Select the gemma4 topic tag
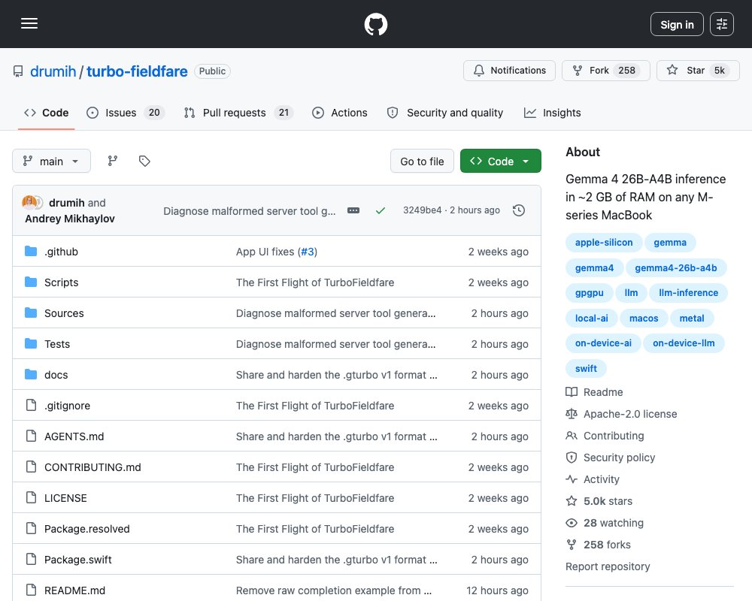 coord(594,268)
